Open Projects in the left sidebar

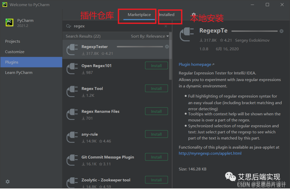[x=13, y=41]
